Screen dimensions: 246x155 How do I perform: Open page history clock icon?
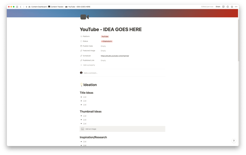click(x=228, y=7)
